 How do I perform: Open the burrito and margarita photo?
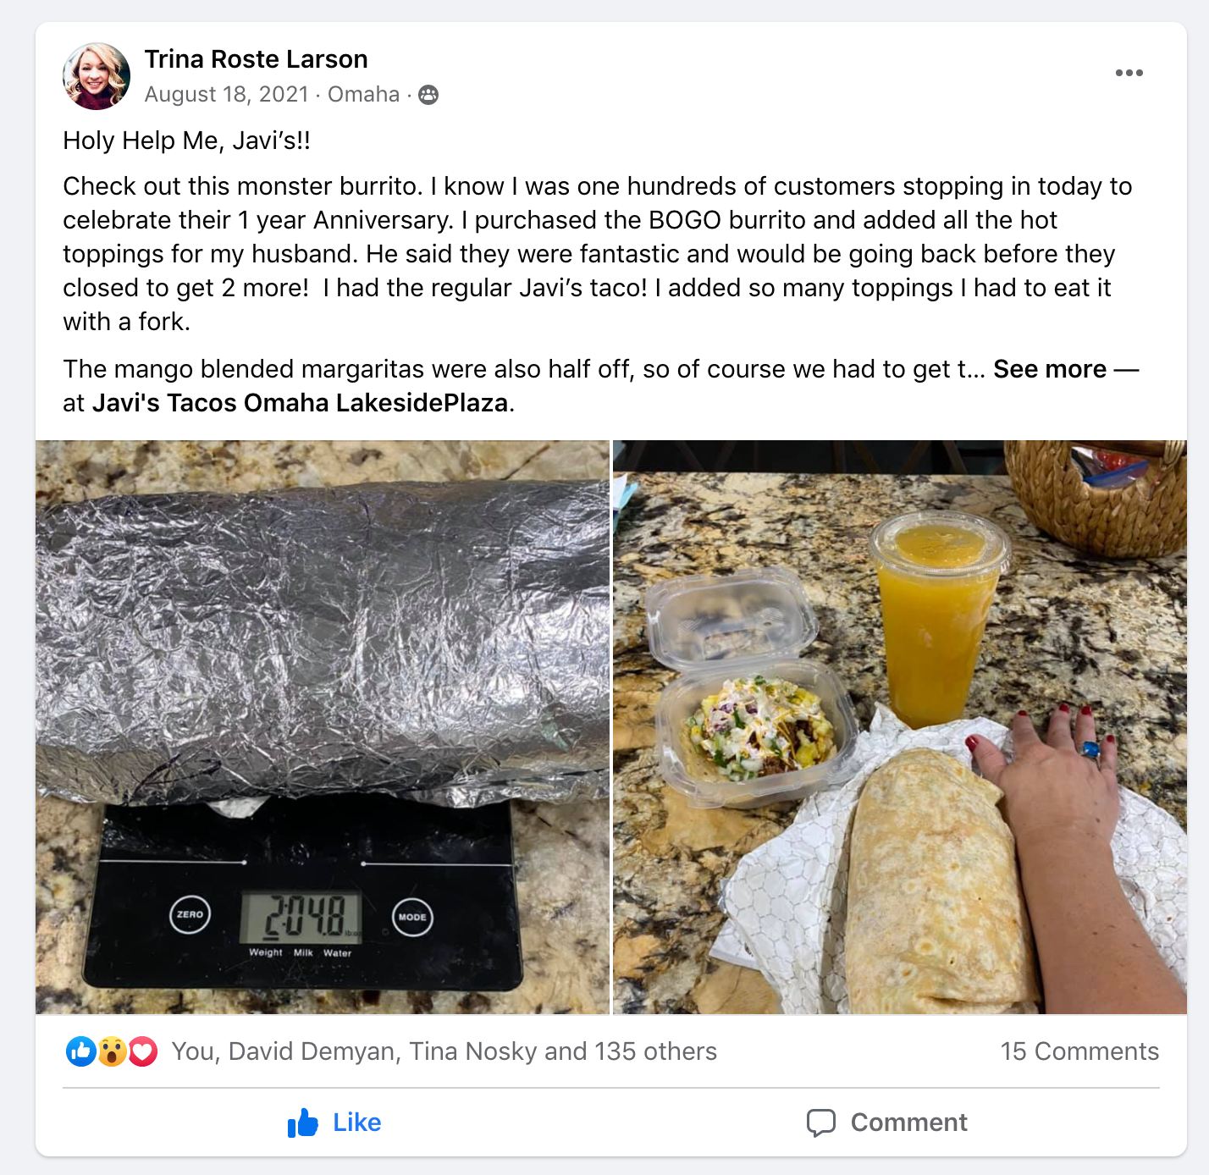(x=900, y=727)
